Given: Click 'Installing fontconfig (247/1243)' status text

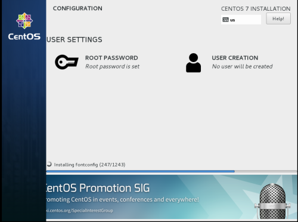Looking at the screenshot, I should [89, 165].
